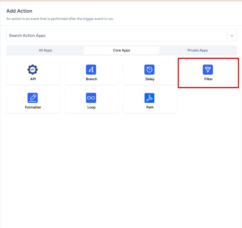Click the "API" card label

33,79
